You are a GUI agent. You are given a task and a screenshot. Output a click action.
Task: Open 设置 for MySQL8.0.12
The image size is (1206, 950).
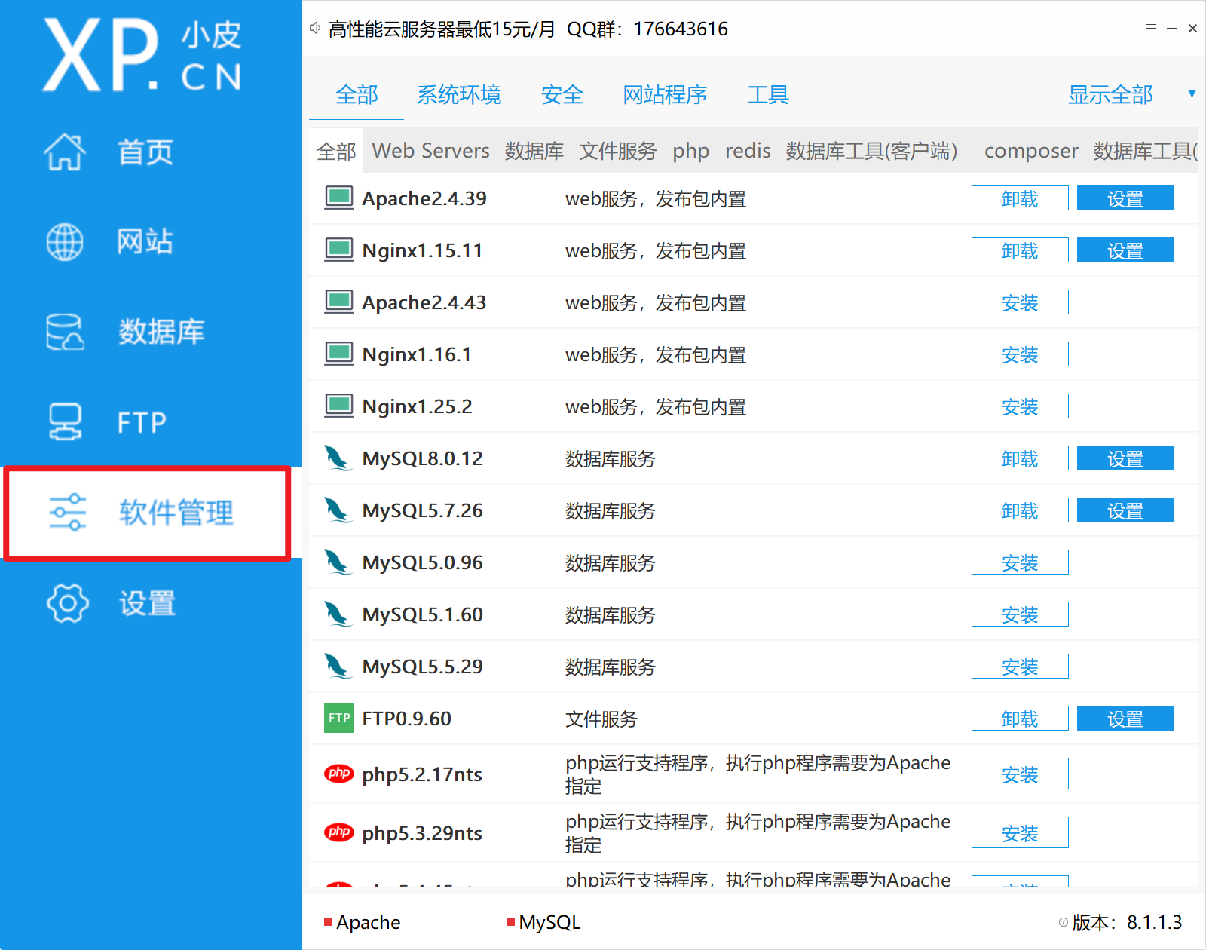click(1125, 458)
